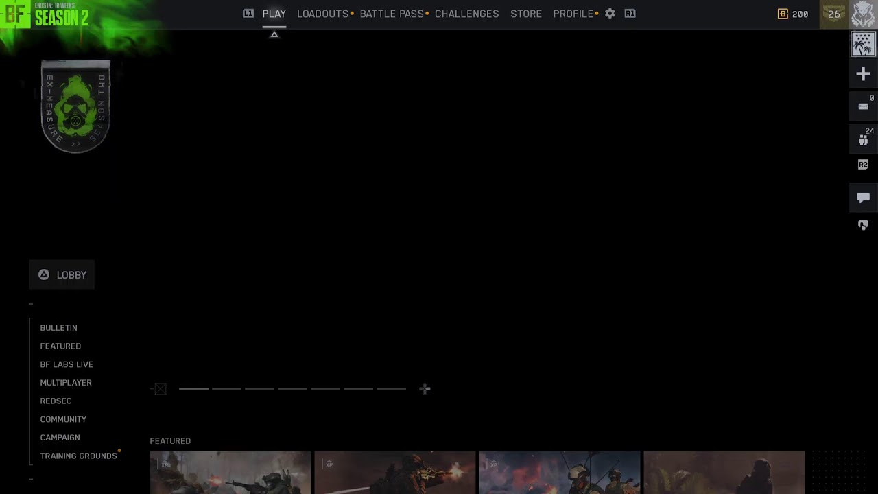878x494 pixels.
Task: Select the last carousel page indicator bar
Action: click(x=391, y=389)
